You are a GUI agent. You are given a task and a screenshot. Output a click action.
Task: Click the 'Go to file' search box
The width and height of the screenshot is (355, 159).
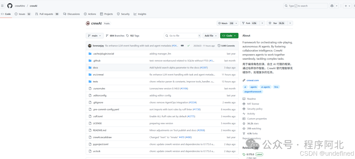click(x=182, y=36)
